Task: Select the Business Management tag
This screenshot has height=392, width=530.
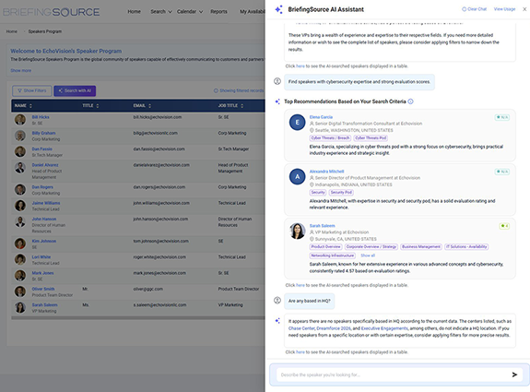Action: [421, 247]
